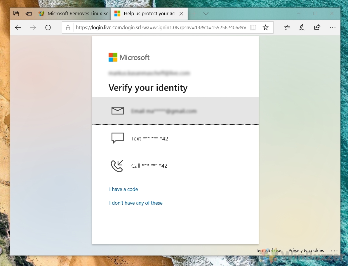Select the Back navigation arrow
The width and height of the screenshot is (348, 266).
click(18, 27)
